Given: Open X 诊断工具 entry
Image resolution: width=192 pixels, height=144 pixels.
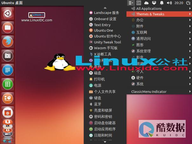Looking at the screenshot, I should [105, 54].
